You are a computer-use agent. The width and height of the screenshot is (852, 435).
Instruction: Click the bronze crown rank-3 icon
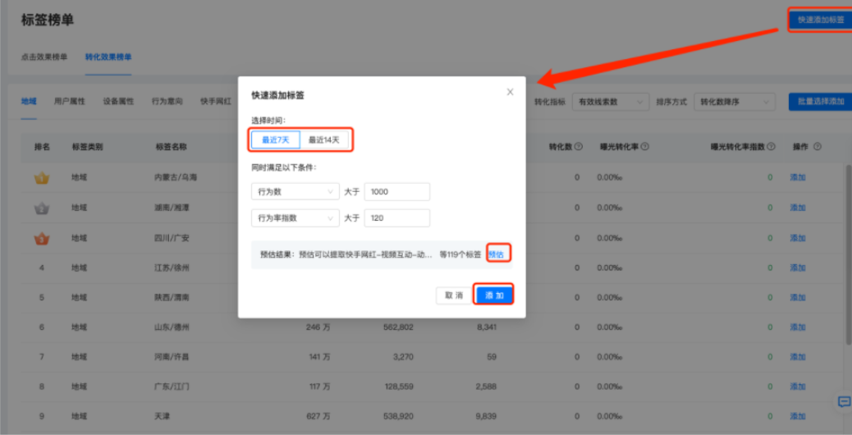coord(42,238)
